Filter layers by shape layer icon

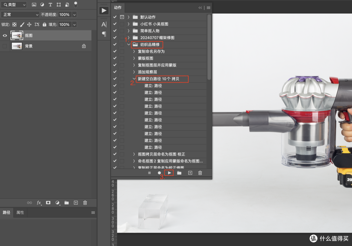click(x=59, y=5)
